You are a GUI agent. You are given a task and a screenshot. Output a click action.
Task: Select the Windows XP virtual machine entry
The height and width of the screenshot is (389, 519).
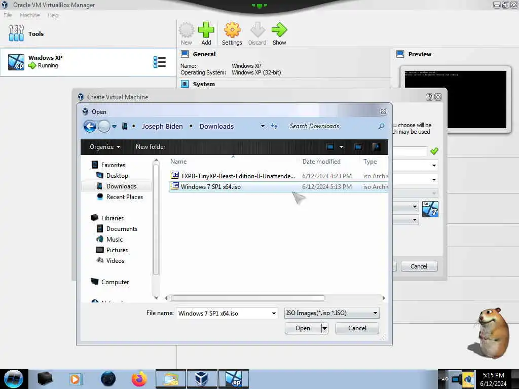click(88, 62)
